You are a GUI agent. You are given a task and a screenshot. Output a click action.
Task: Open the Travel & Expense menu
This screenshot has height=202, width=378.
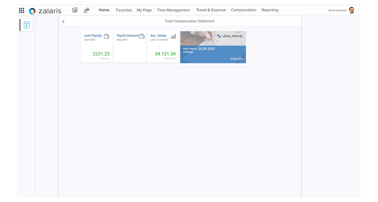click(211, 10)
